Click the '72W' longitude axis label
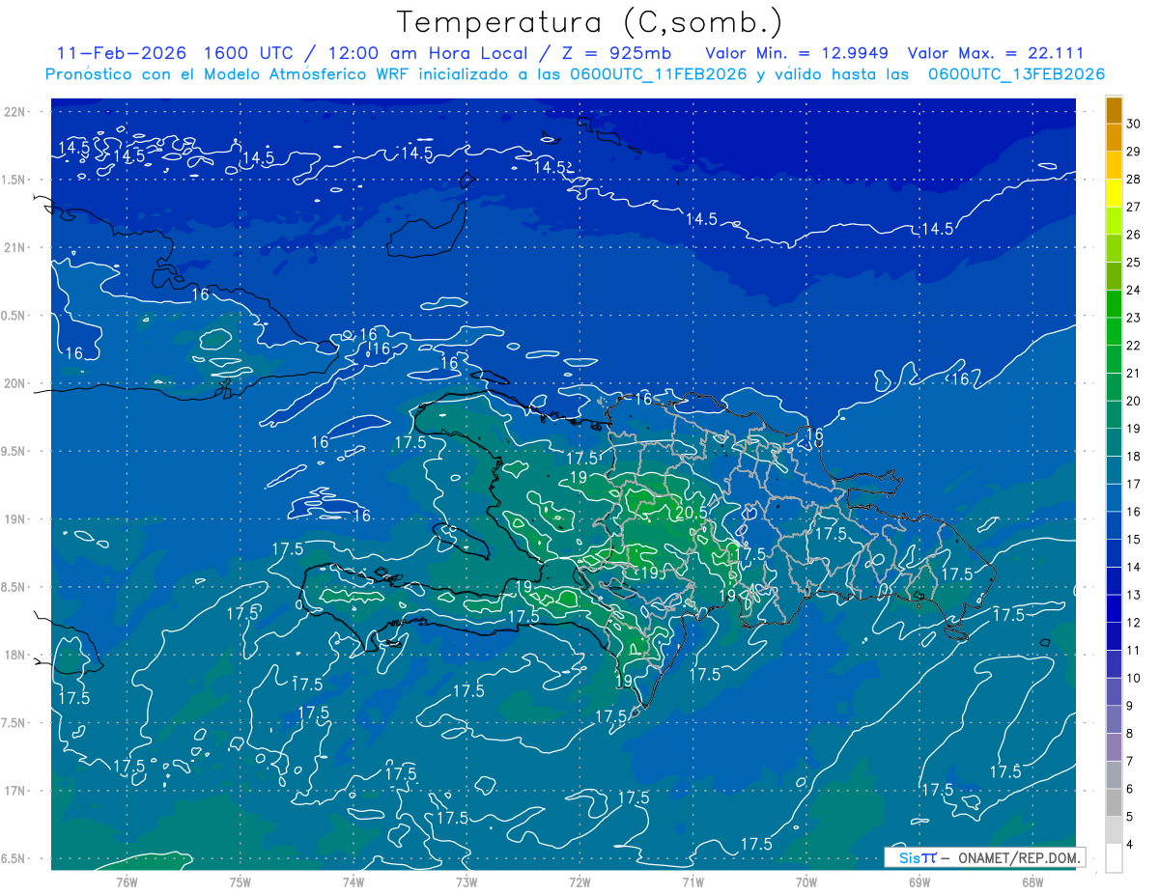 [579, 882]
